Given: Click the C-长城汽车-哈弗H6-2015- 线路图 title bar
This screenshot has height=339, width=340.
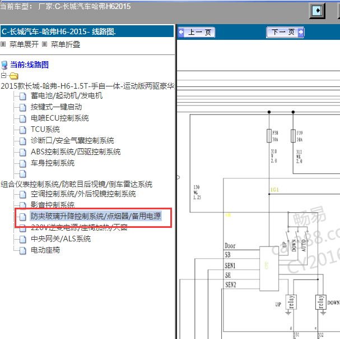Looking at the screenshot, I should [87, 31].
